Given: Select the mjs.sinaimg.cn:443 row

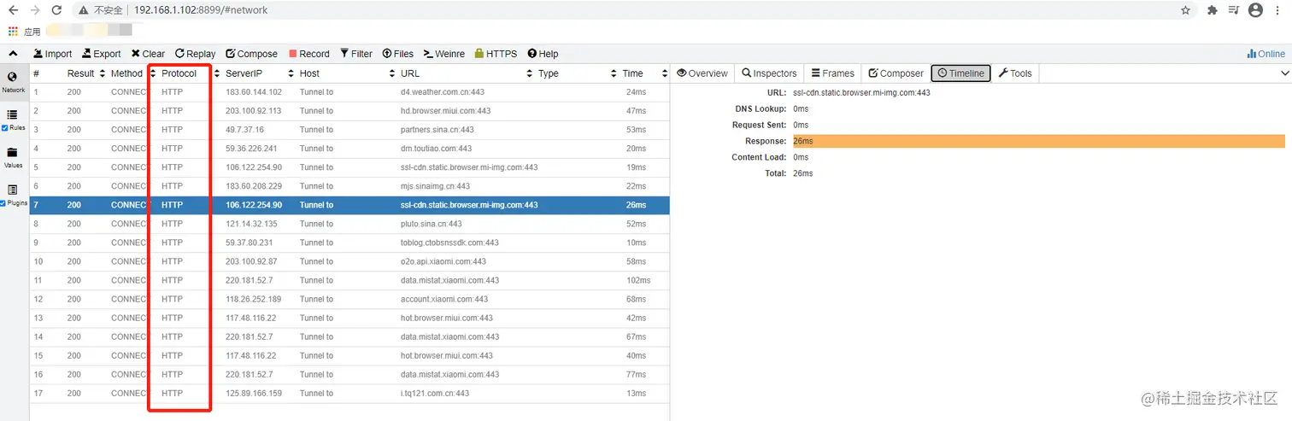Looking at the screenshot, I should (349, 186).
